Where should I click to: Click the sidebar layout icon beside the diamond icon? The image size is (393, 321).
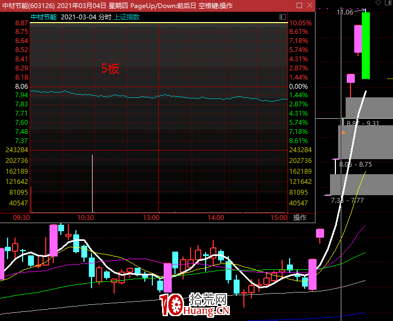[x=389, y=3]
